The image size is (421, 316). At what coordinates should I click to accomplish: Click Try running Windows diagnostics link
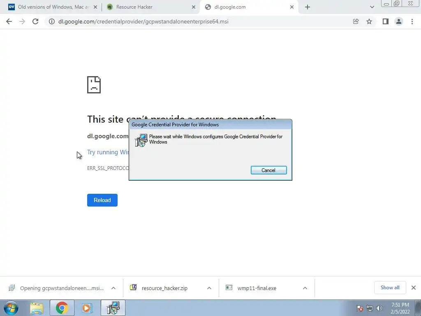(108, 152)
